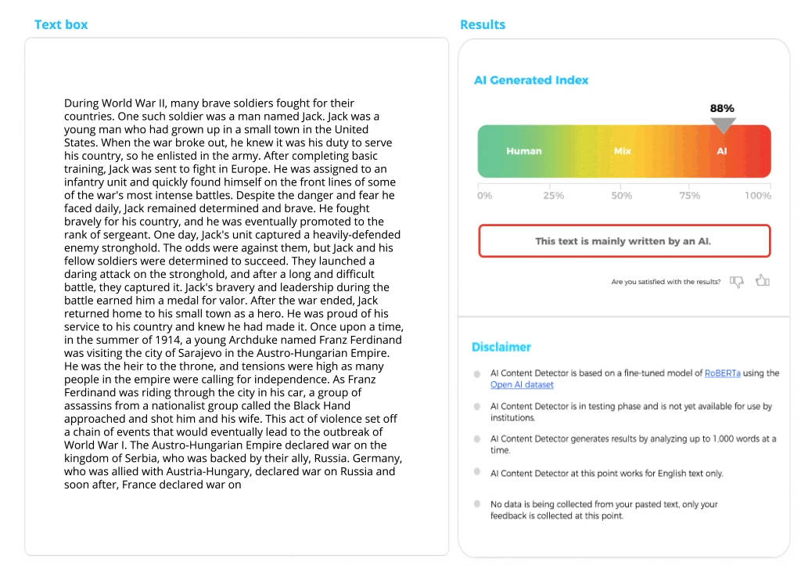Click the bullet icon beside the testing phase note
The width and height of the screenshot is (801, 566).
point(477,406)
